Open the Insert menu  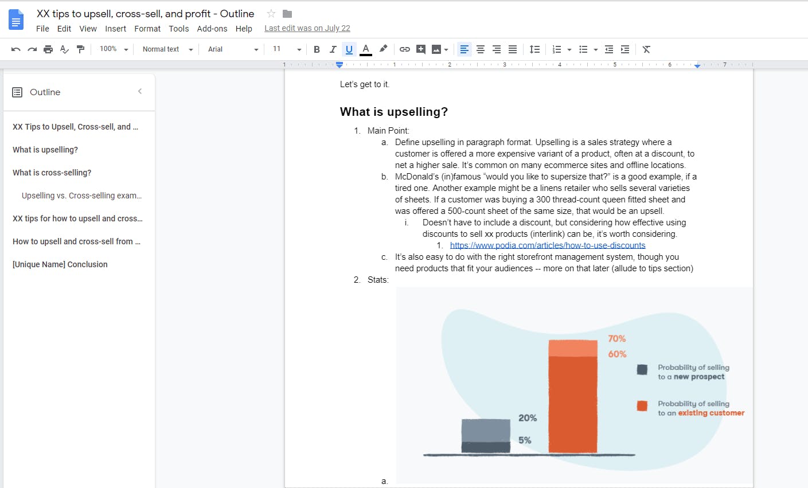coord(115,29)
